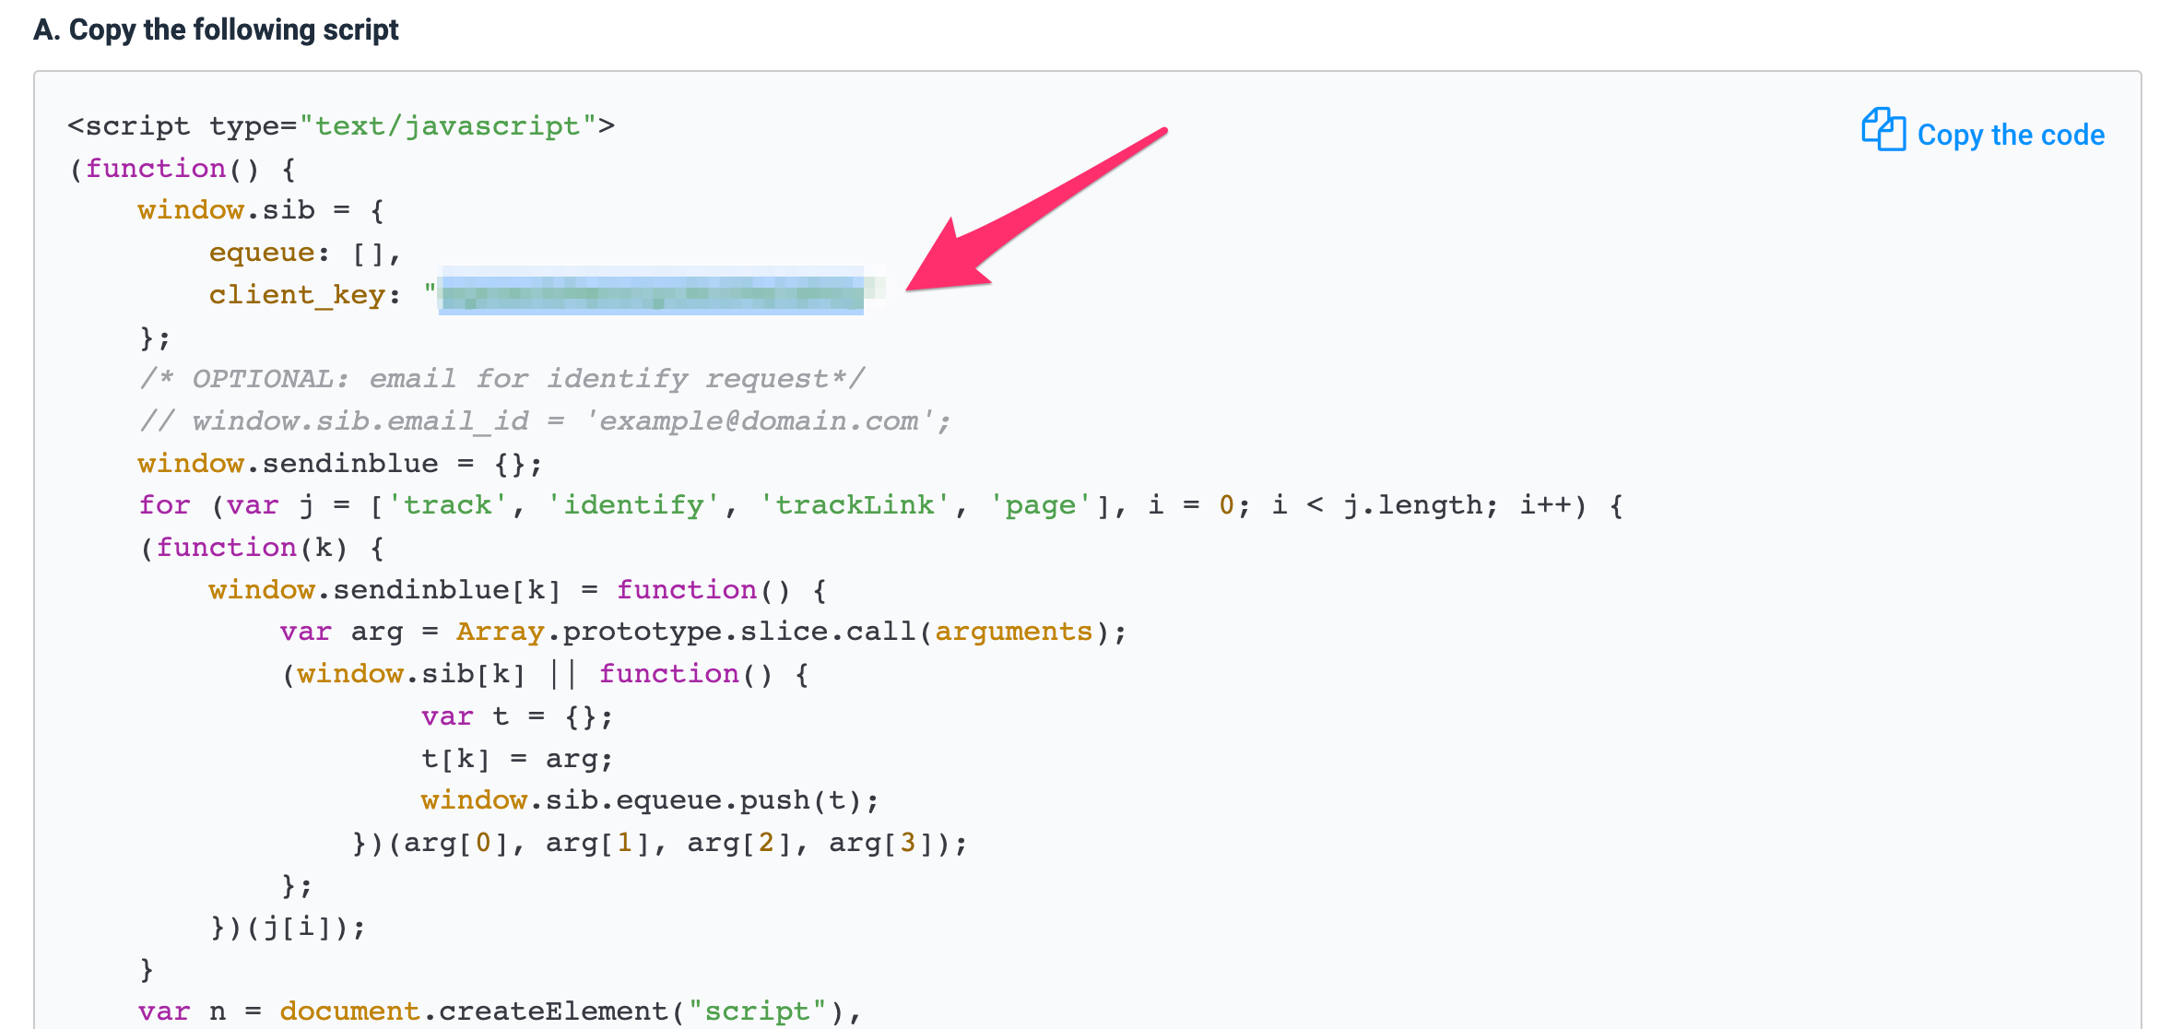Click the example@domain.com comment text

(758, 421)
